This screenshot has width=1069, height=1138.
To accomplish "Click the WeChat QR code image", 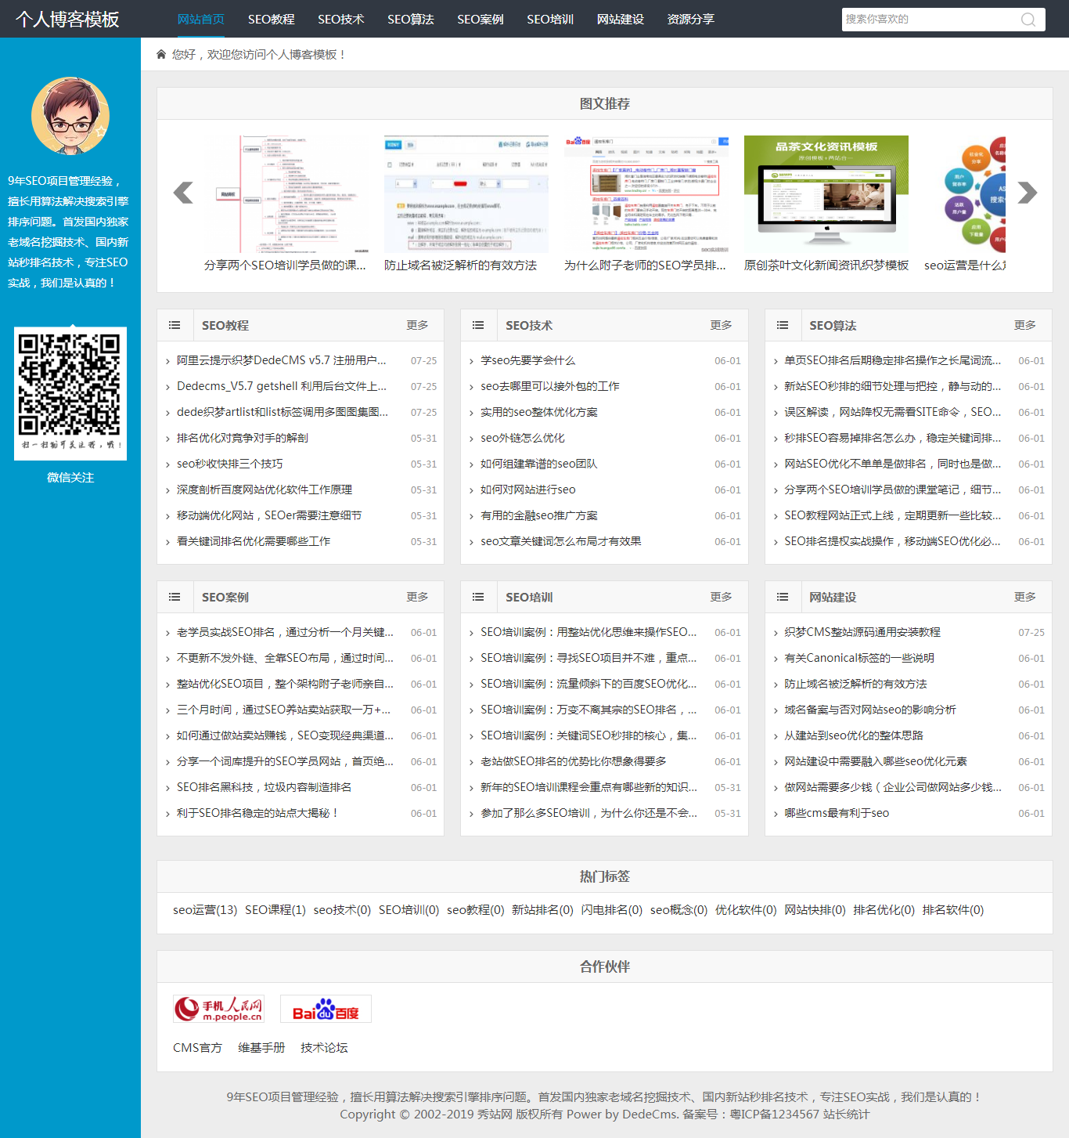I will click(70, 393).
